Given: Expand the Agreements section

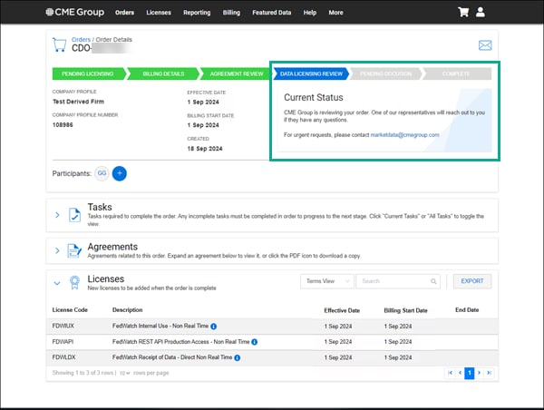Looking at the screenshot, I should [x=56, y=250].
